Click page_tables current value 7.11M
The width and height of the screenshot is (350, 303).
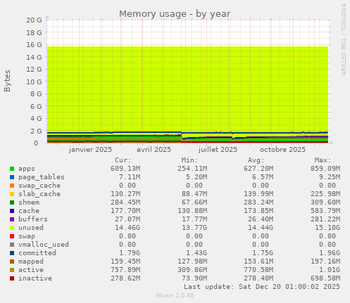tap(130, 177)
